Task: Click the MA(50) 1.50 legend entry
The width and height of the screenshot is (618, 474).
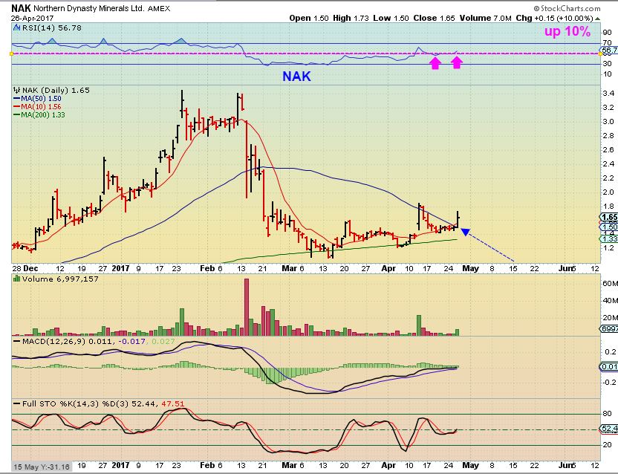Action: pyautogui.click(x=37, y=99)
